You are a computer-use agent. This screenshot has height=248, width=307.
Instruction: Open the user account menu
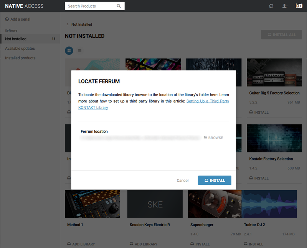[x=285, y=6]
